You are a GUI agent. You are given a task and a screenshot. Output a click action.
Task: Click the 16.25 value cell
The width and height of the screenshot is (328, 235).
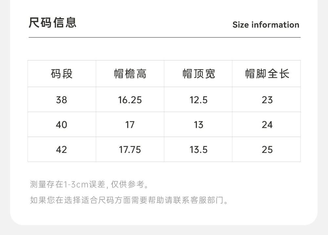[130, 100]
